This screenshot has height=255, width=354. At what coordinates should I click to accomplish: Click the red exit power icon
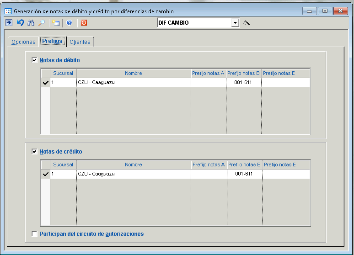click(84, 22)
